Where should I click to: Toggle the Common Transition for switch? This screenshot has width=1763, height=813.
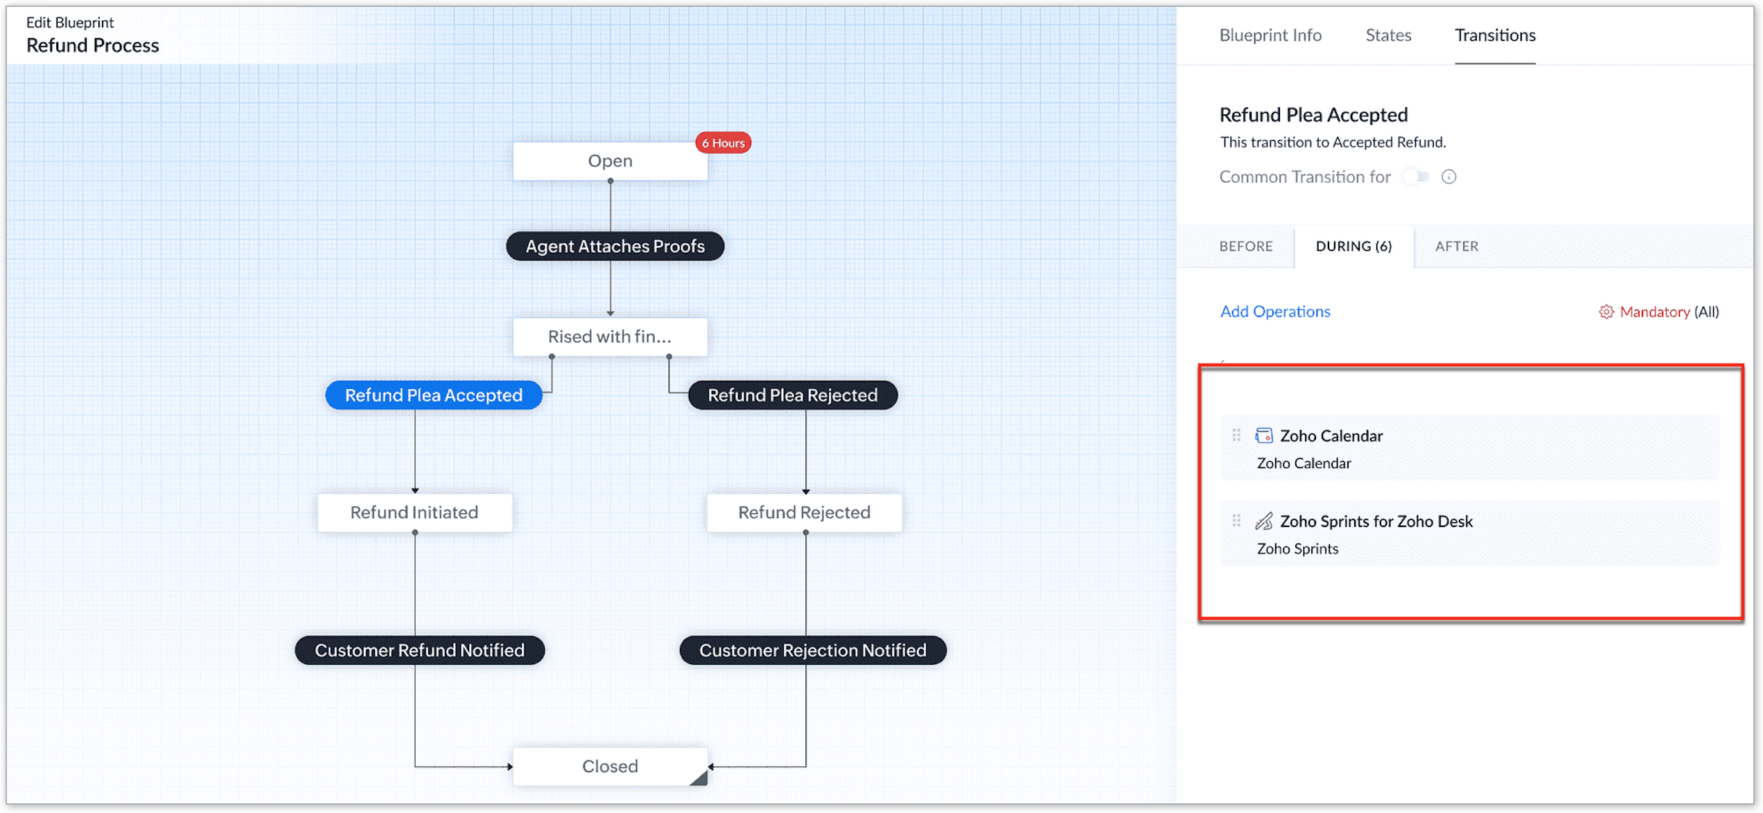[x=1416, y=177]
